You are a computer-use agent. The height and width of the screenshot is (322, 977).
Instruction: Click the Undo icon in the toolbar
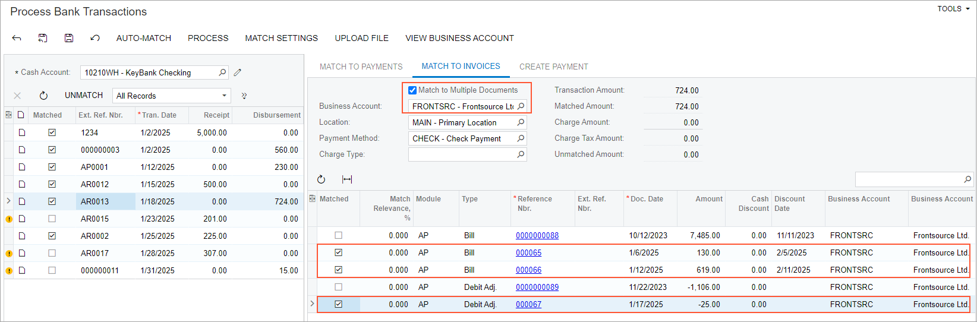click(95, 38)
